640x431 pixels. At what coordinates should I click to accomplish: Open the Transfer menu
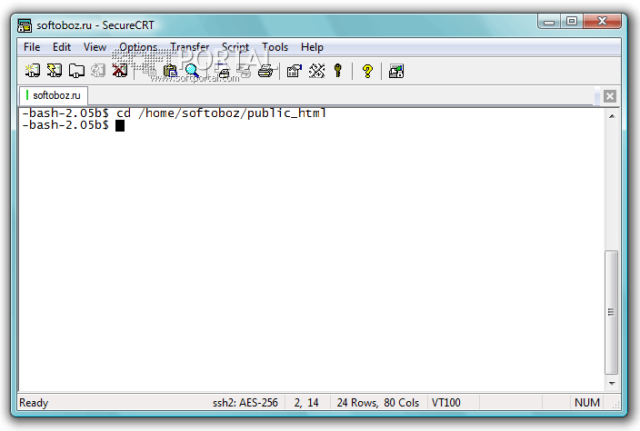(190, 47)
